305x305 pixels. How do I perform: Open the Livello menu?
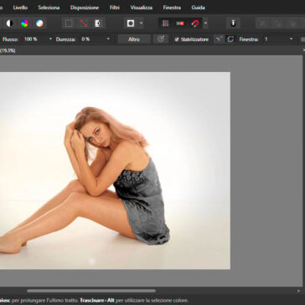pyautogui.click(x=20, y=8)
